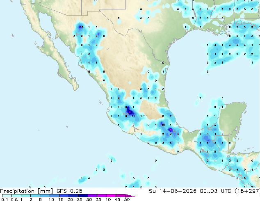Select the 35–40 mm legend color swatch
Screen dimensions: 260x201
(102, 196)
